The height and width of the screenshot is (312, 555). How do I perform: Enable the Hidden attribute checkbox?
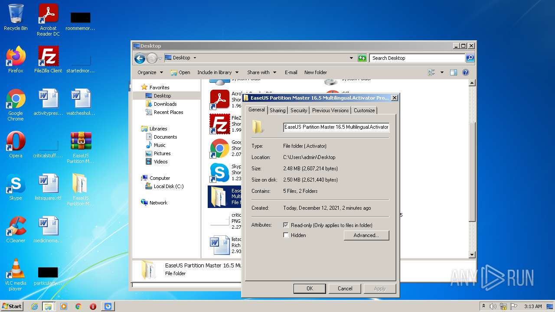click(286, 235)
